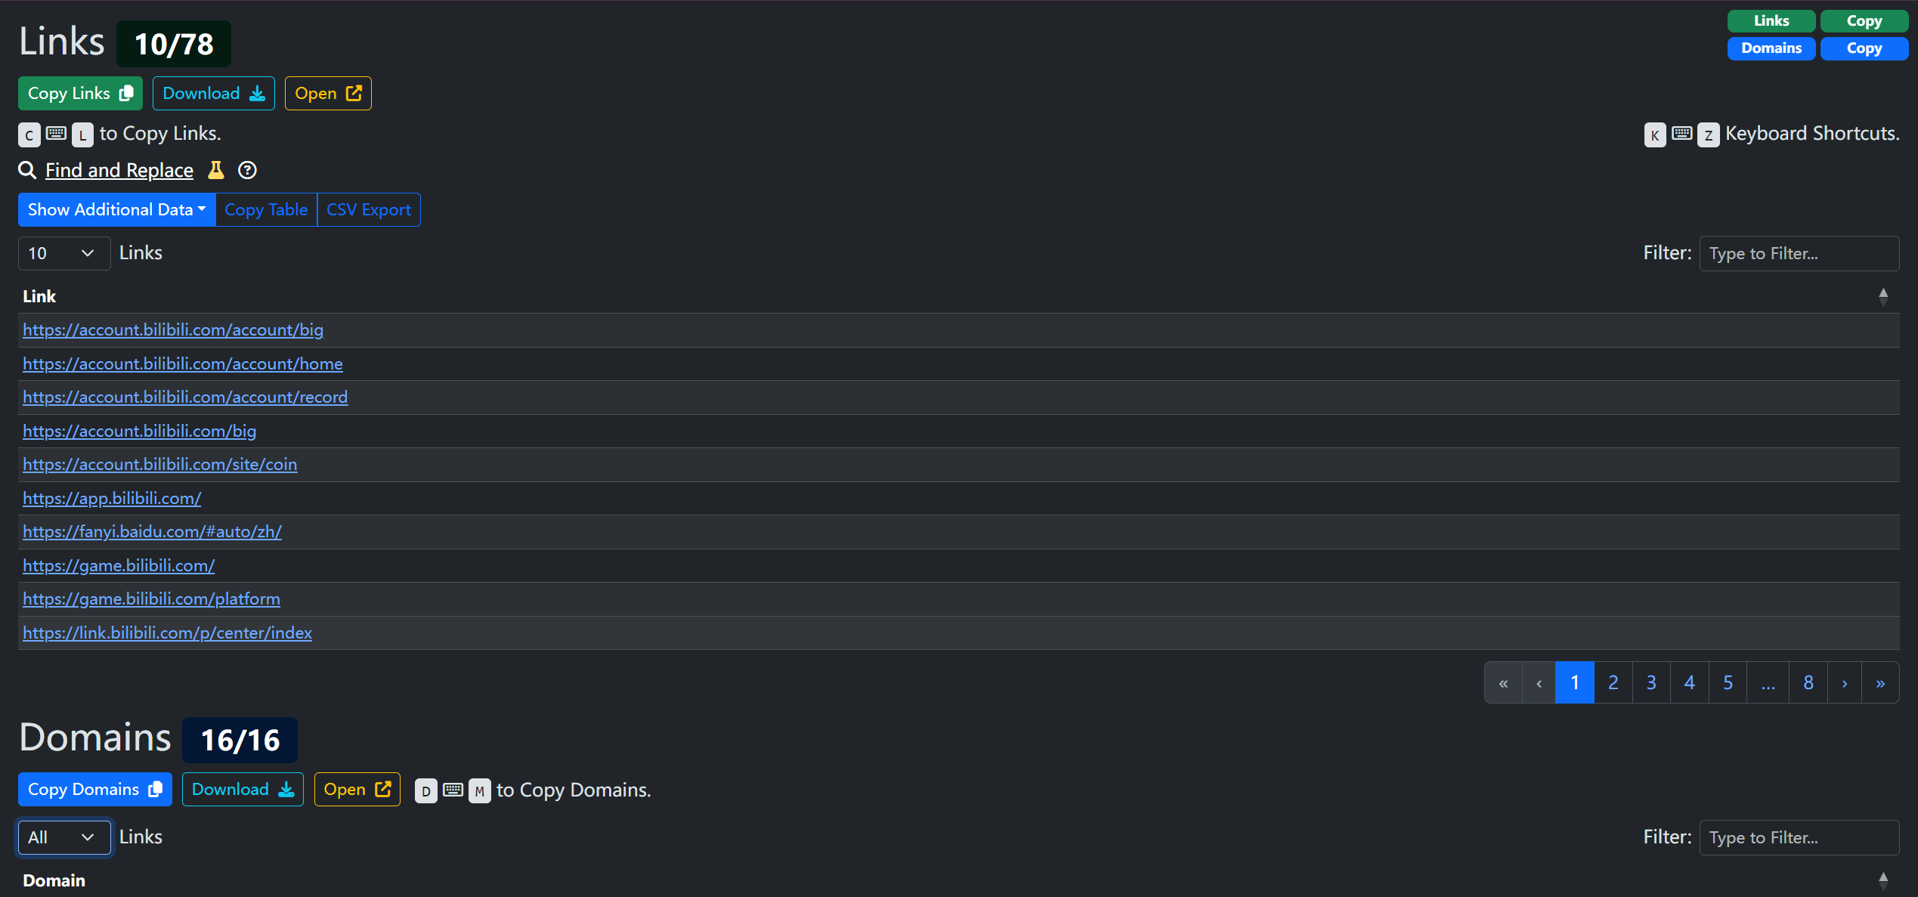1918x897 pixels.
Task: Focus the Links filter input field
Action: 1799,254
